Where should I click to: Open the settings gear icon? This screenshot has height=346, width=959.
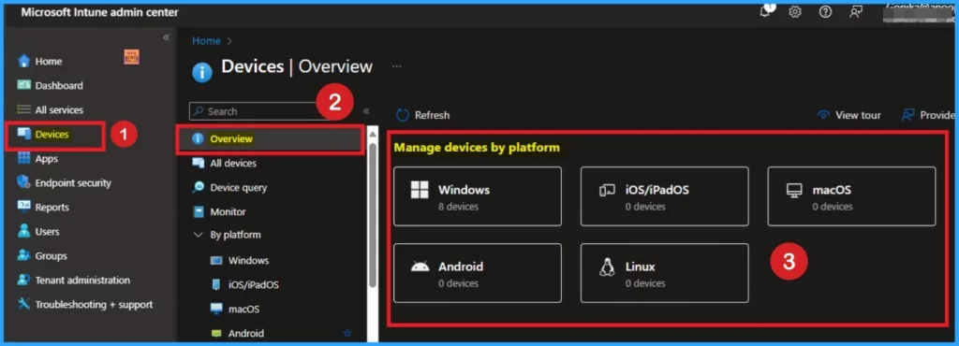(794, 11)
